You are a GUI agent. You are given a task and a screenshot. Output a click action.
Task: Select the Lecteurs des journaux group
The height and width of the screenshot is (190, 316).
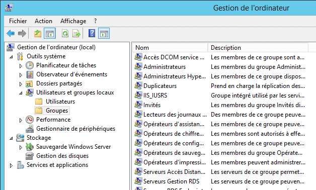pos(175,115)
